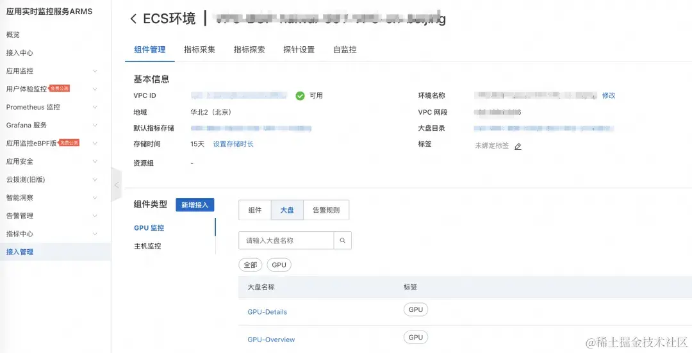Click the 15天 storage duration value

pos(197,144)
